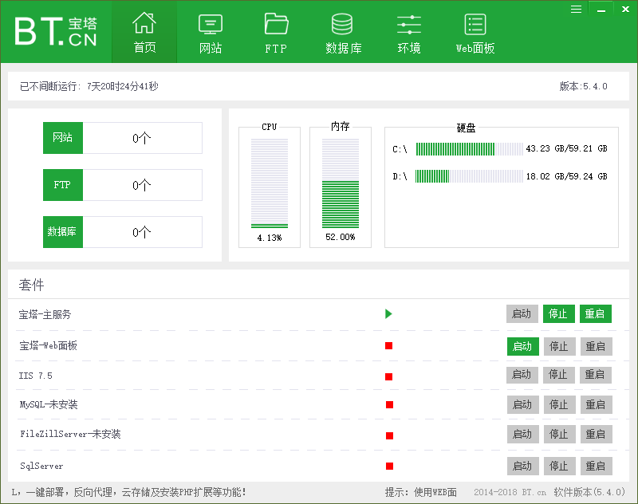The image size is (638, 504).
Task: Click 重启 for 宝塔-Web面板
Action: 596,346
